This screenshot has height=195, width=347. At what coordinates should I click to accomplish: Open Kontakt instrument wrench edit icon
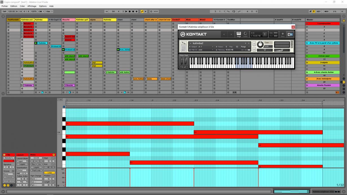tap(184, 43)
